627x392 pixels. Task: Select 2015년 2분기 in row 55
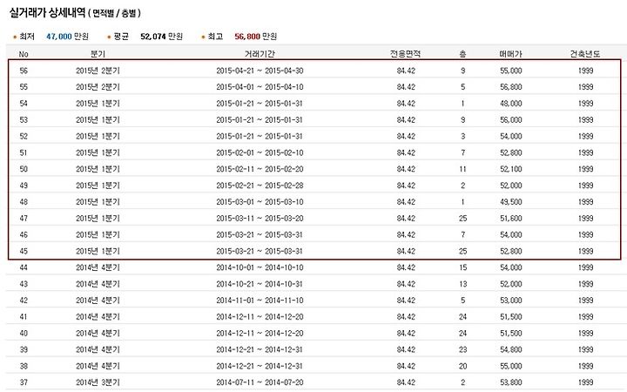(x=98, y=87)
